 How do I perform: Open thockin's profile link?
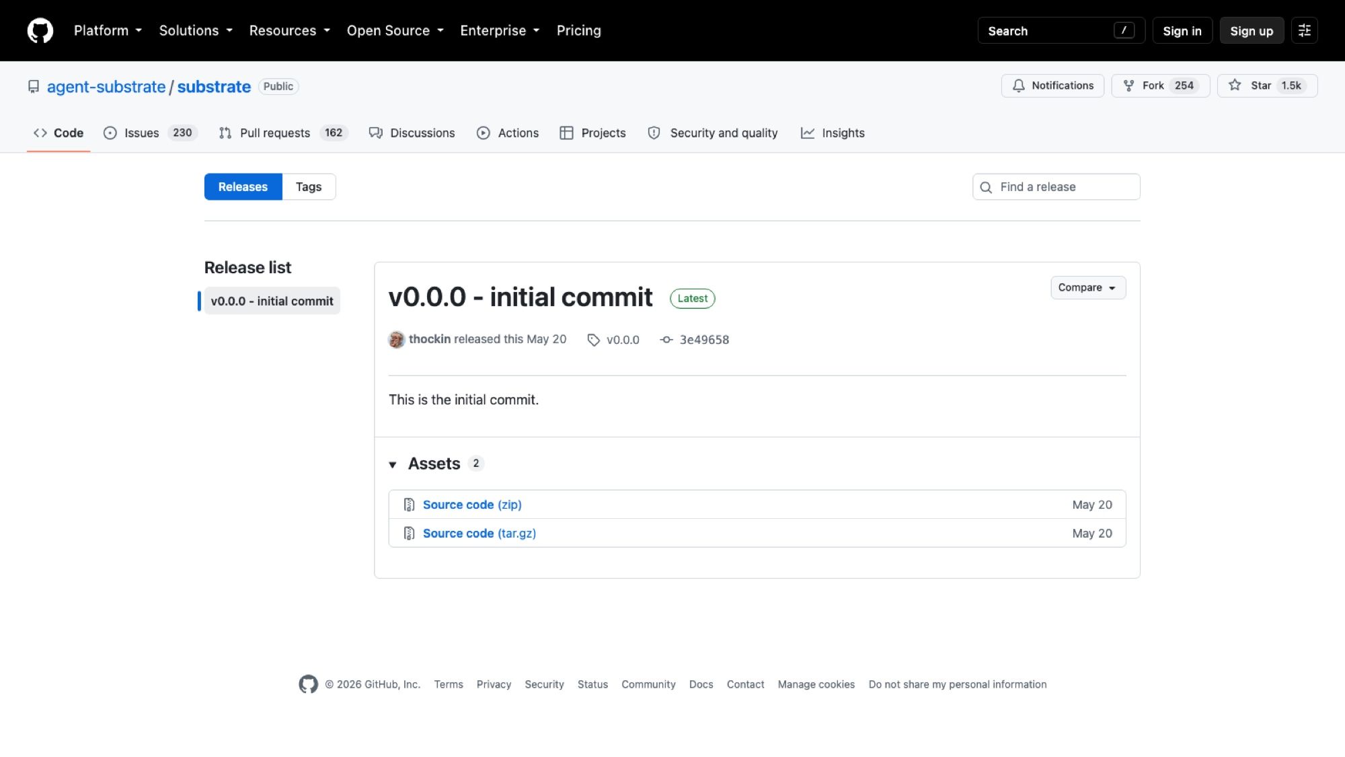(x=430, y=339)
